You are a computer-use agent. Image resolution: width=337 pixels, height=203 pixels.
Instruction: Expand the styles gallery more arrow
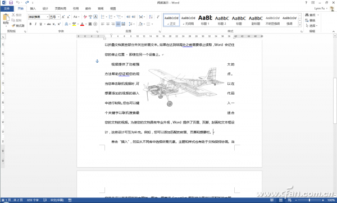300,25
